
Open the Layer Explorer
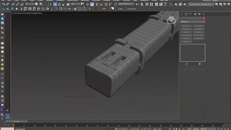[151, 4]
